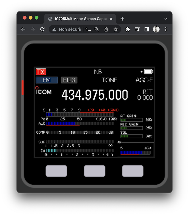Click the MIC GAIN 25% value
This screenshot has width=189, height=215.
pyautogui.click(x=149, y=128)
